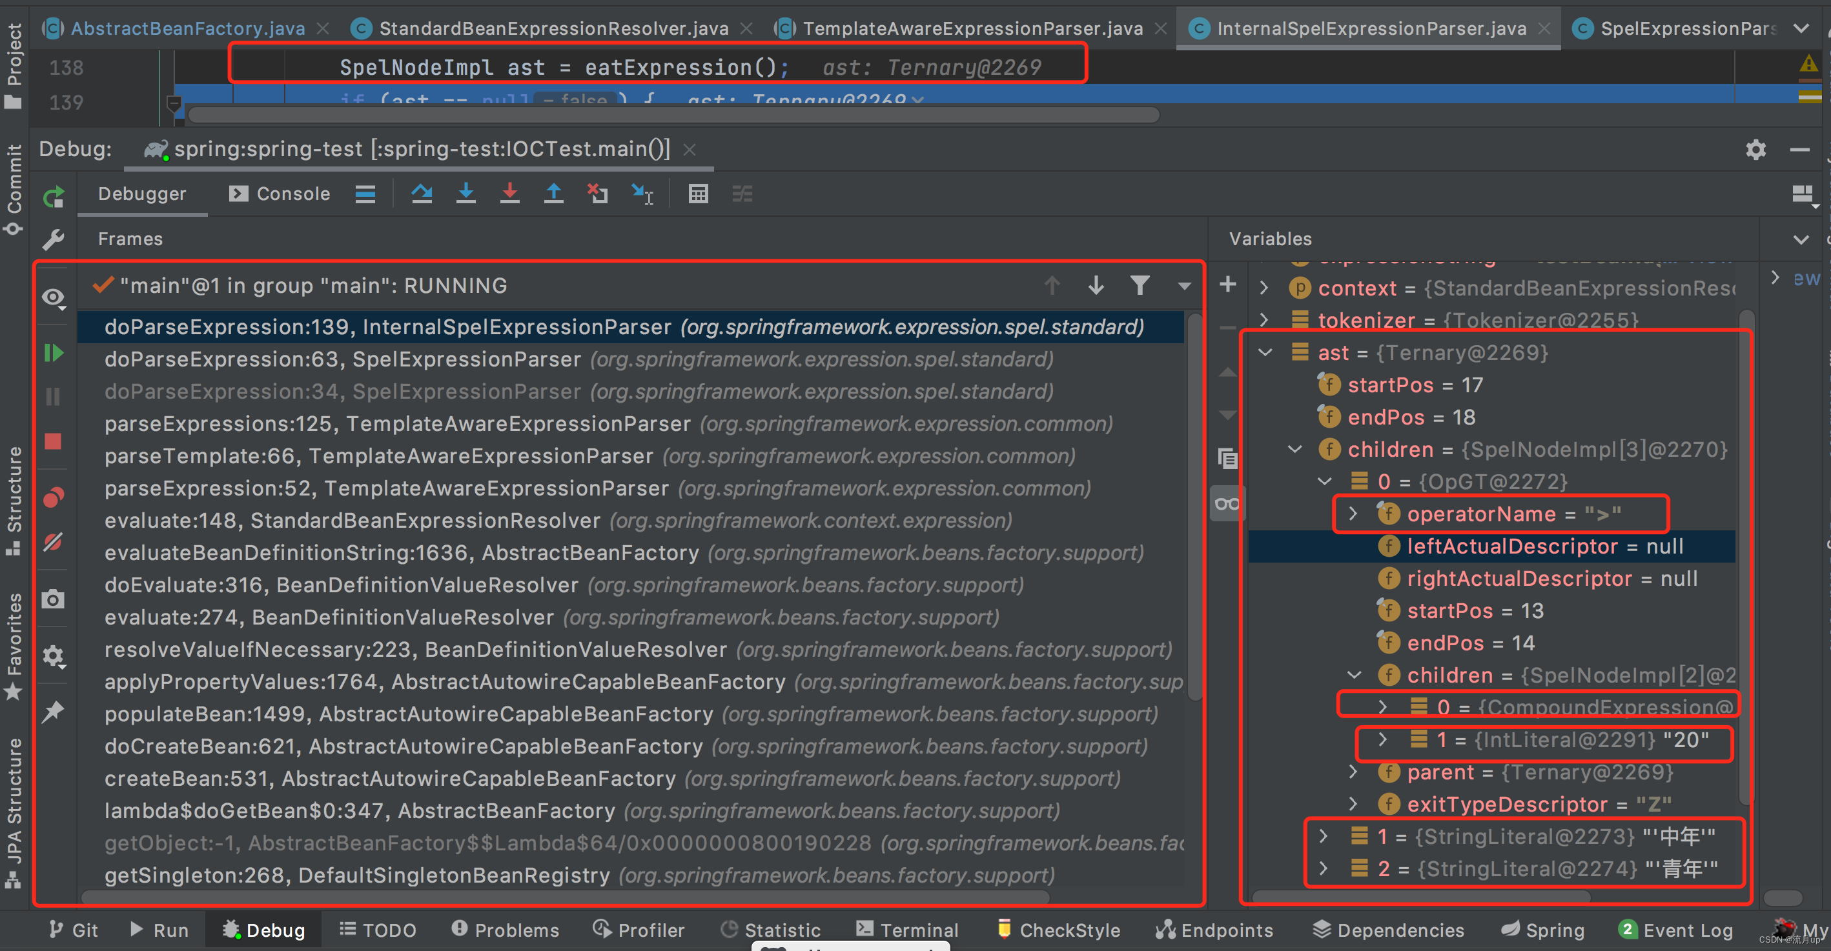Image resolution: width=1831 pixels, height=951 pixels.
Task: Select frame parseTemplate:66, TemplateAwareExpressionParser
Action: point(629,456)
